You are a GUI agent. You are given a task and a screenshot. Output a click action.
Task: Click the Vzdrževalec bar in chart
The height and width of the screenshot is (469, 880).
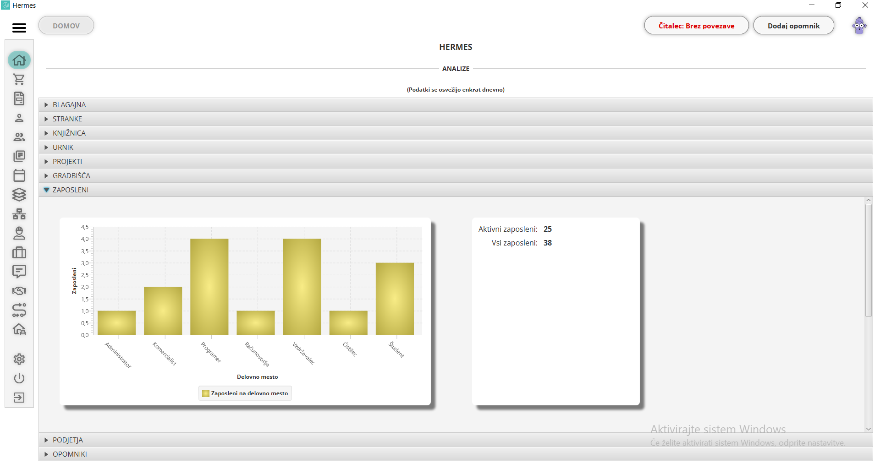[302, 287]
